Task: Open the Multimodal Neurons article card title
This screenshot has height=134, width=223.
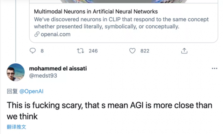Action: point(96,12)
